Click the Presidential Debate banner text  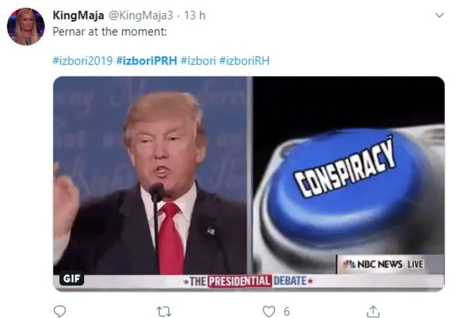point(248,281)
